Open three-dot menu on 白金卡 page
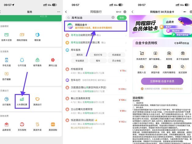Screen dimensions: 192x144 click(185, 12)
